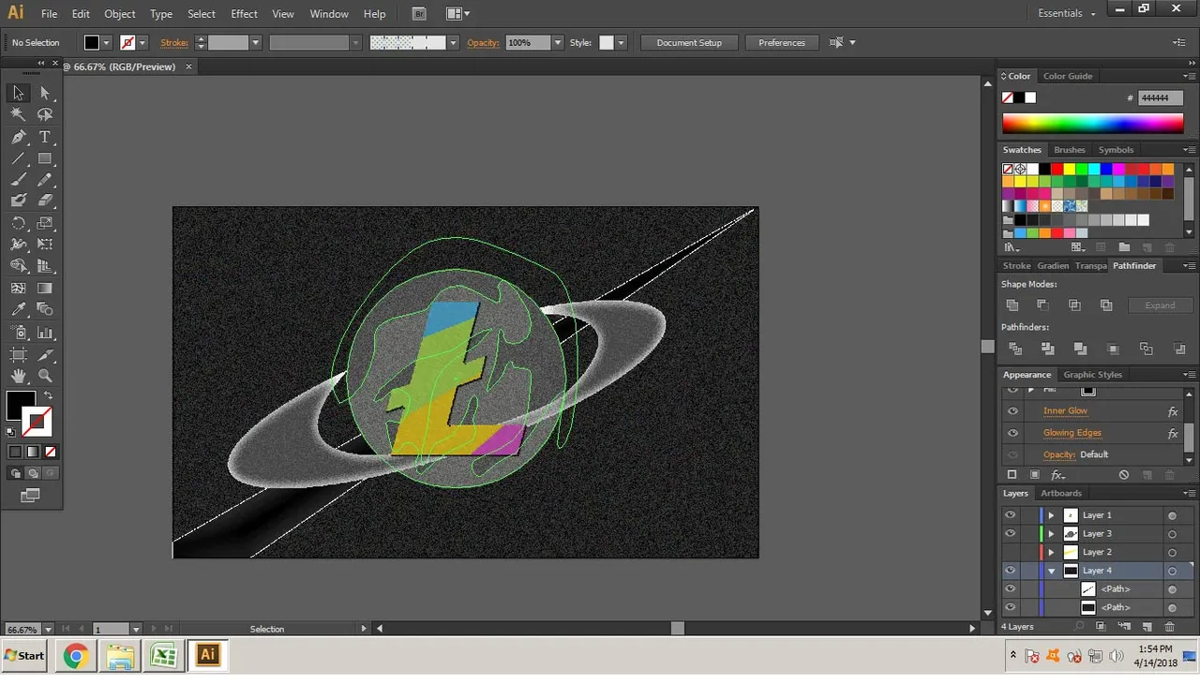
Task: Switch to the Color Guide tab
Action: 1068,76
